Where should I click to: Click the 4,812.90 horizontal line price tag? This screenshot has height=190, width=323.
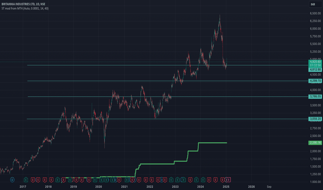[315, 70]
